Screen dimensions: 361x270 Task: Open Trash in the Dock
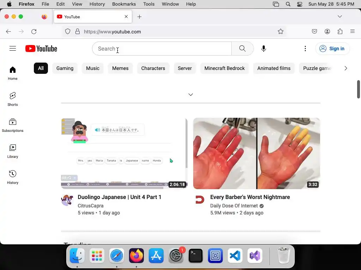[283, 256]
